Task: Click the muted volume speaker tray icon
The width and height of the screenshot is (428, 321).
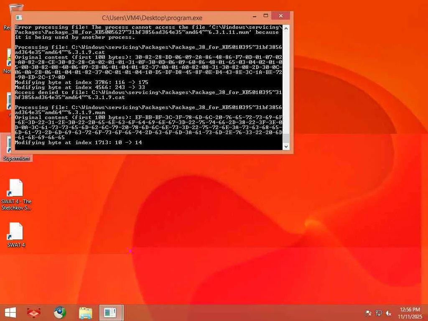Action: pyautogui.click(x=388, y=313)
